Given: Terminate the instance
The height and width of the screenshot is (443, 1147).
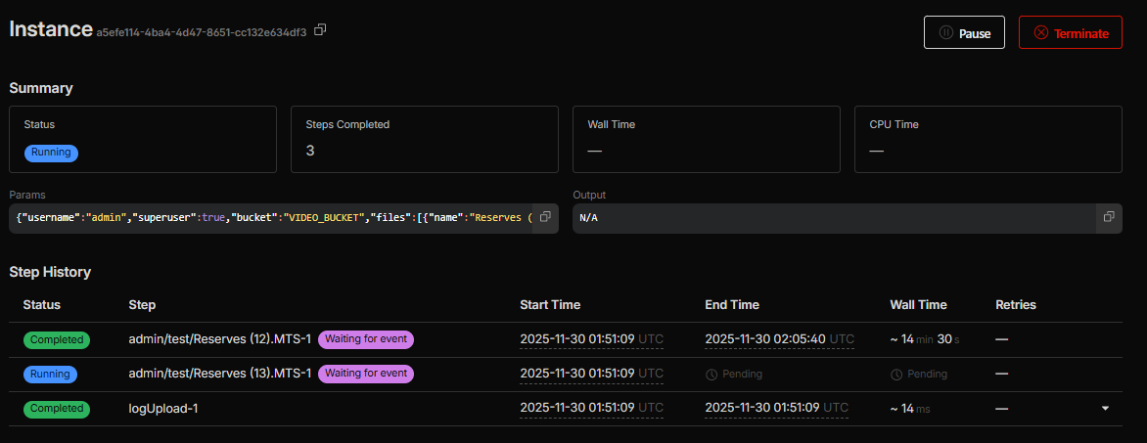Looking at the screenshot, I should click(x=1069, y=32).
